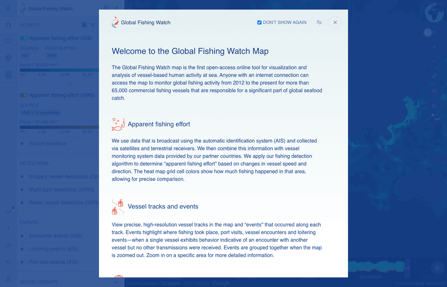Open the VMS (10 countries) source selector

pos(40,113)
